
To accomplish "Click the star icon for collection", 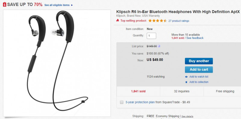I will tap(186, 82).
